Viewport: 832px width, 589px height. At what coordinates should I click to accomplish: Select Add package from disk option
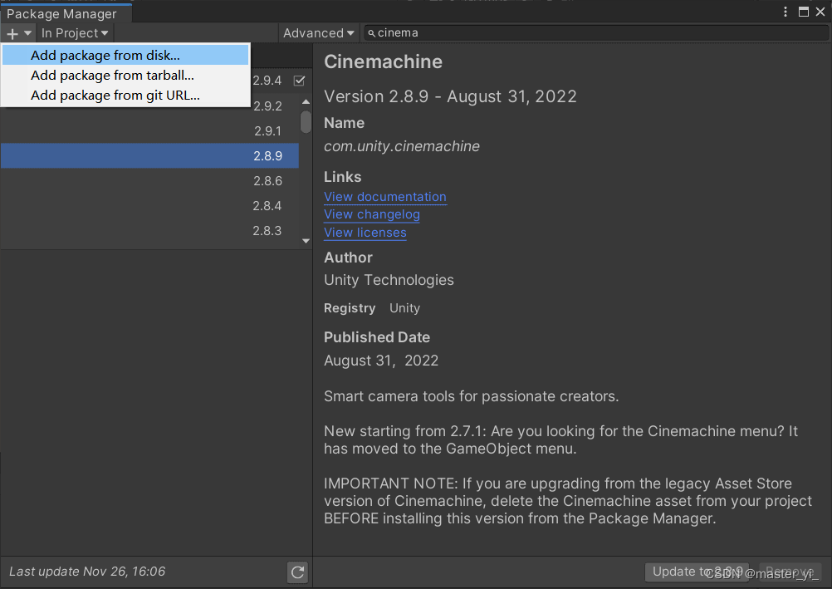(125, 55)
